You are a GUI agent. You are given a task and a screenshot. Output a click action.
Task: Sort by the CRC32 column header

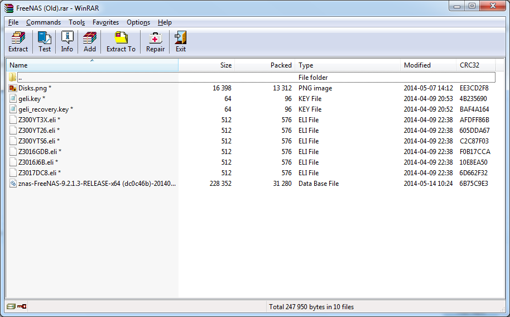click(x=475, y=65)
